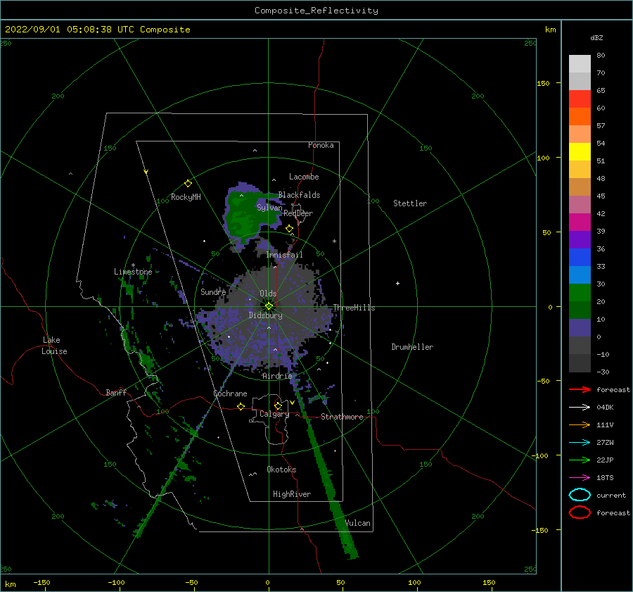Click the Cochrane town label
Viewport: 633px width, 592px height.
pyautogui.click(x=230, y=393)
